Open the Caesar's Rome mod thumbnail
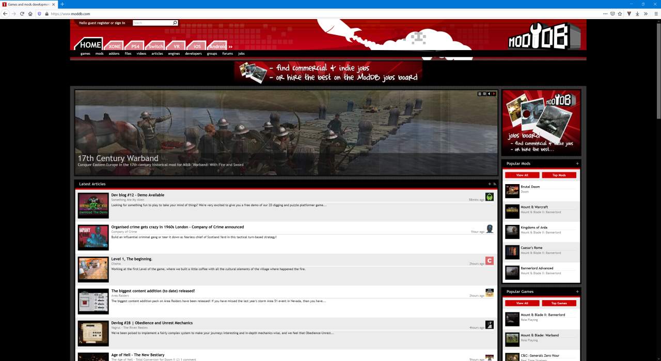The height and width of the screenshot is (361, 661). click(x=512, y=252)
